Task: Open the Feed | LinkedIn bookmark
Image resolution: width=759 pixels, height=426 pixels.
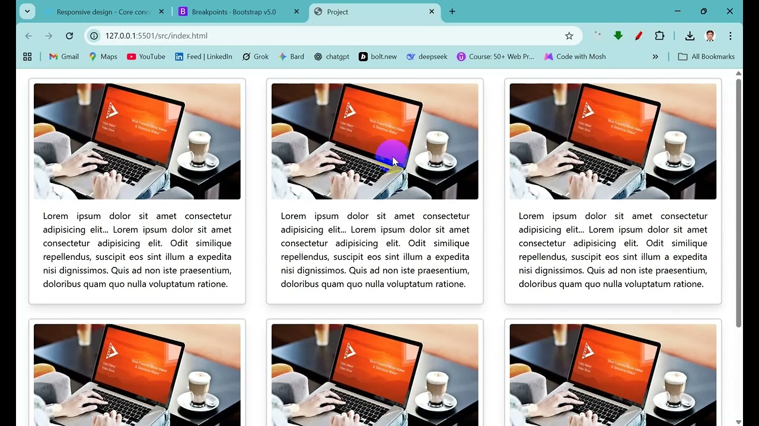Action: point(203,57)
